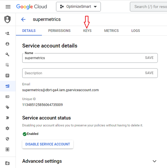Open the IAM & Admin shield icon

pos(7,19)
